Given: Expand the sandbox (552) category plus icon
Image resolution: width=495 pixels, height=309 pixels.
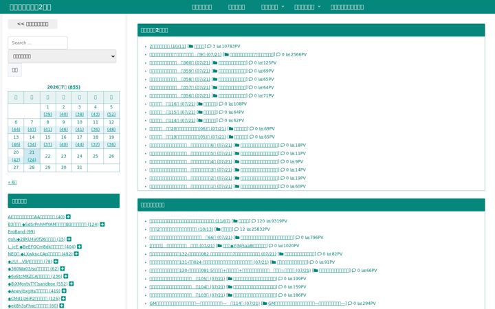Looking at the screenshot, I should click(71, 284).
